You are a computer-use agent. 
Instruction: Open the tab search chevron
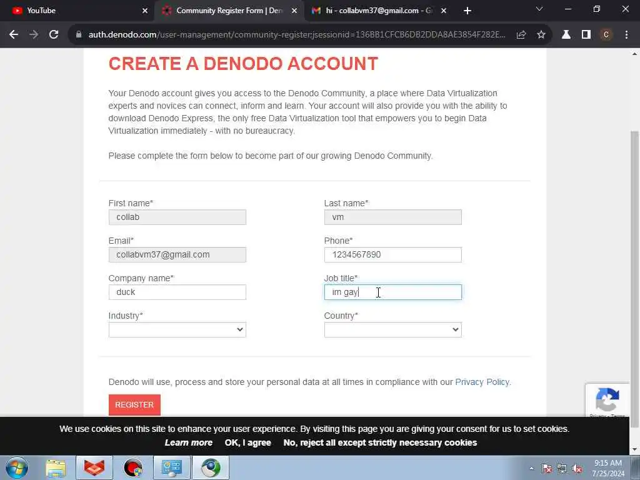(x=539, y=9)
